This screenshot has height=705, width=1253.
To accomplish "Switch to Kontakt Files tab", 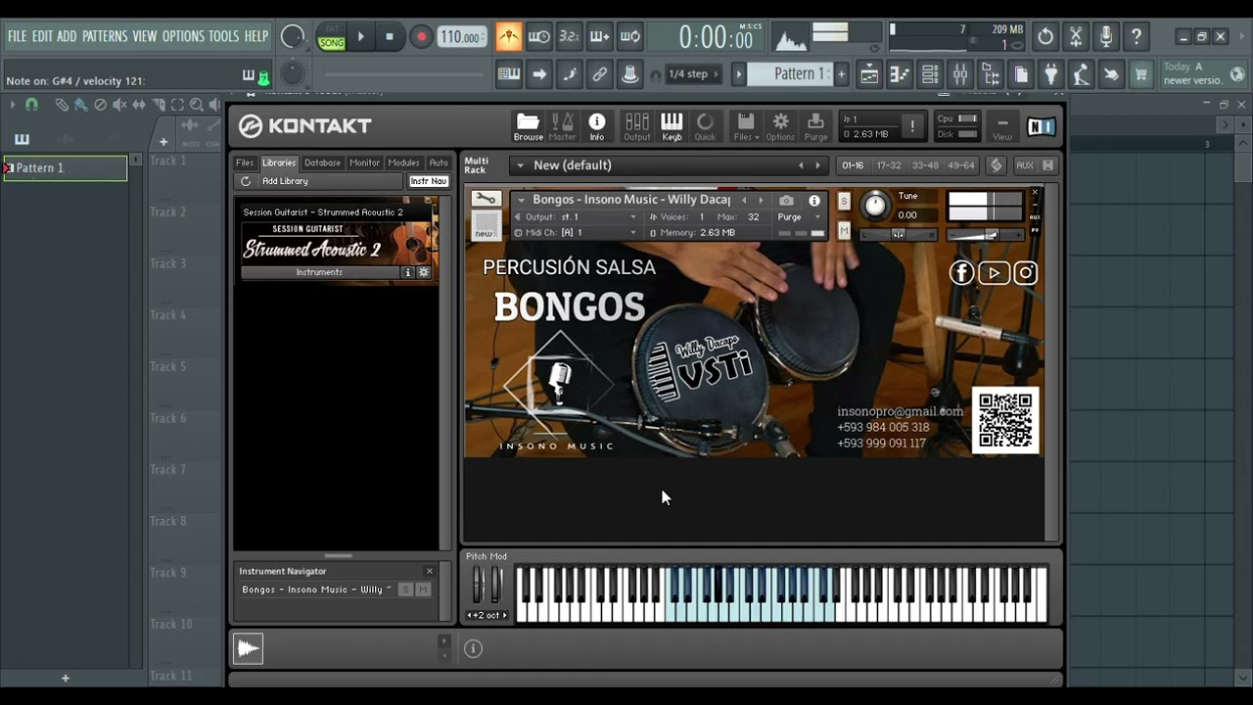I will (245, 163).
